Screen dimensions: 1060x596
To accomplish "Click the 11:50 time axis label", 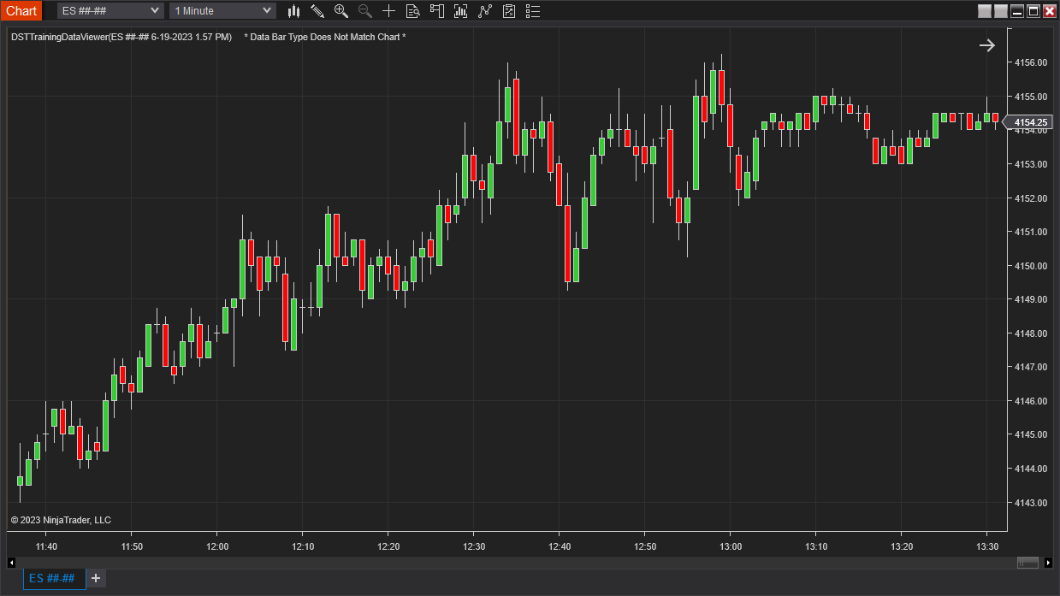I will click(x=132, y=546).
